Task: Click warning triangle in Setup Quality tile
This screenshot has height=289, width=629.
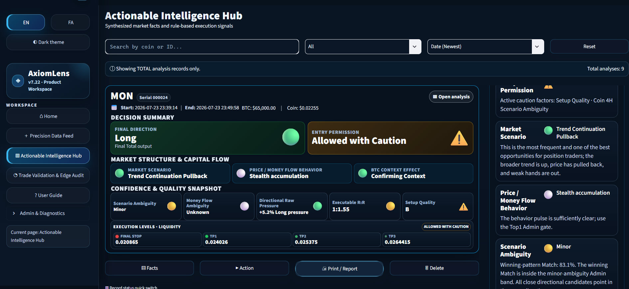Action: (463, 207)
